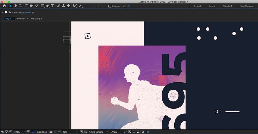Image resolution: width=258 pixels, height=134 pixels.
Task: Open the grid and guide options
Action: point(29,132)
